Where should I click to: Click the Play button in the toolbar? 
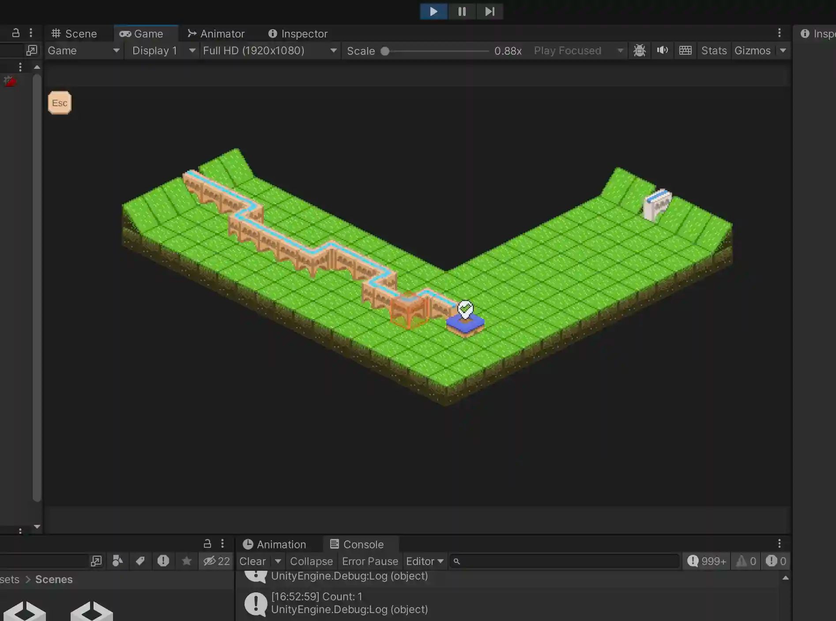click(433, 11)
